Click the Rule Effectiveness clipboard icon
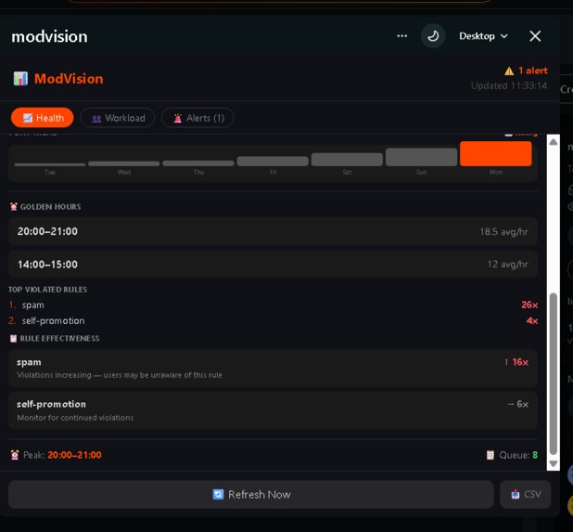The width and height of the screenshot is (573, 532). coord(13,339)
